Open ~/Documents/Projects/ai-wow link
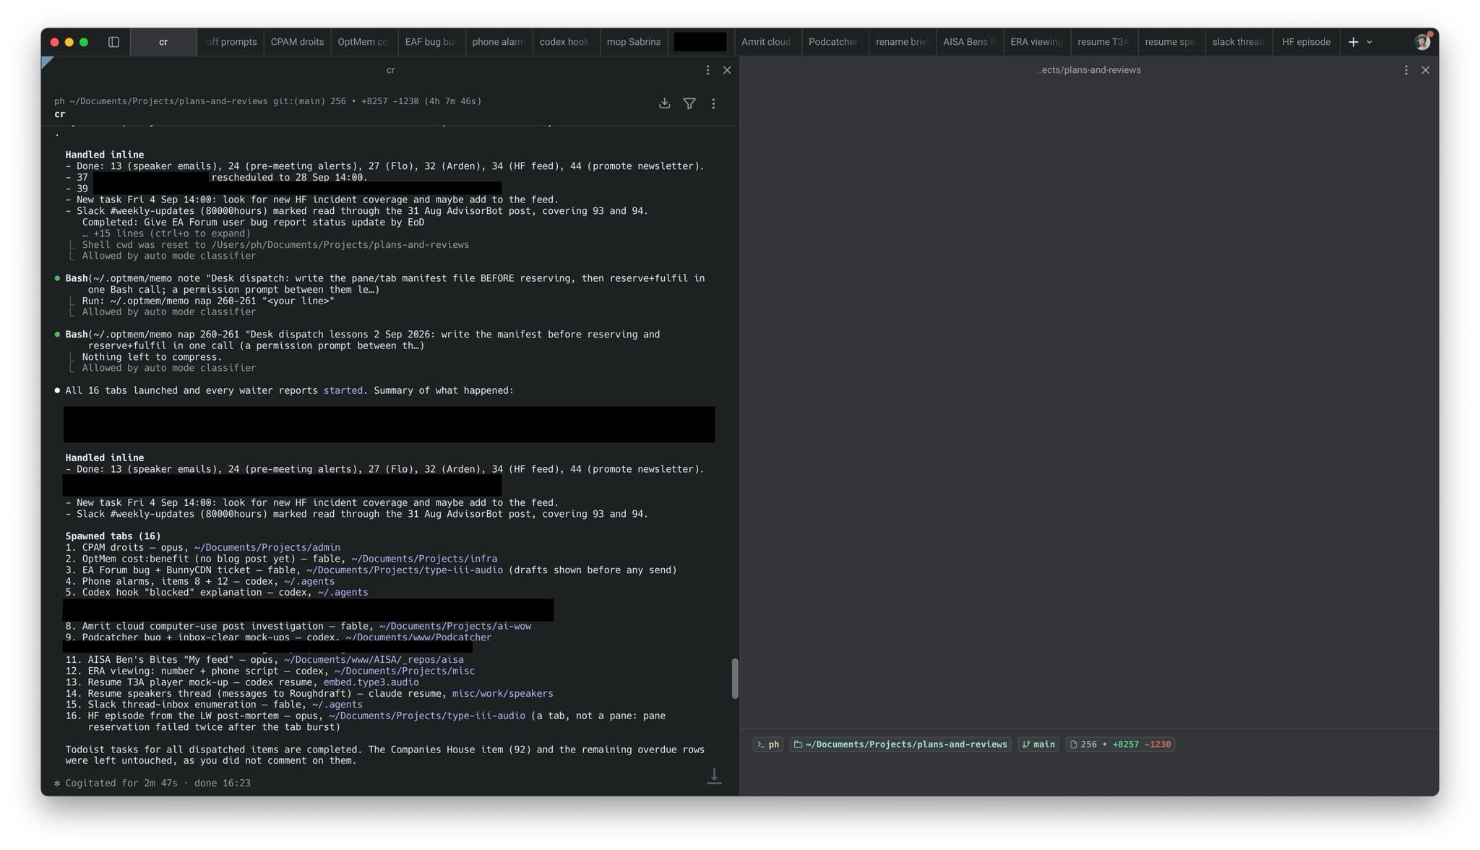Viewport: 1480px width, 850px height. 455,627
